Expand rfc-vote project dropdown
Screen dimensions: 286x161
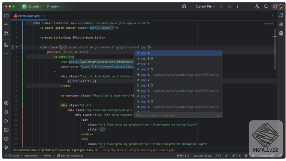point(32,7)
